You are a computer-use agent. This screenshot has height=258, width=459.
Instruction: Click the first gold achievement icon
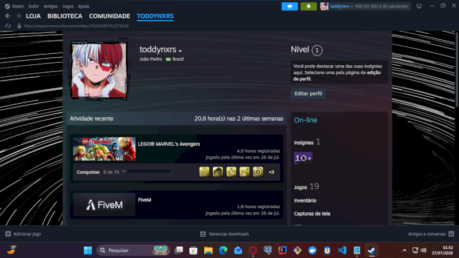pyautogui.click(x=204, y=172)
